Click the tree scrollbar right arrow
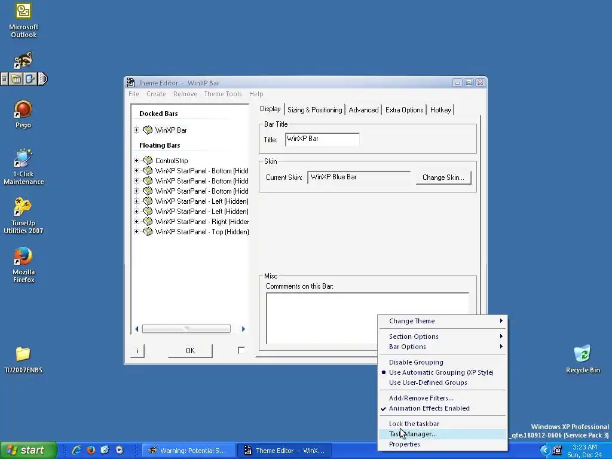Viewport: 612px width, 459px height. 243,329
